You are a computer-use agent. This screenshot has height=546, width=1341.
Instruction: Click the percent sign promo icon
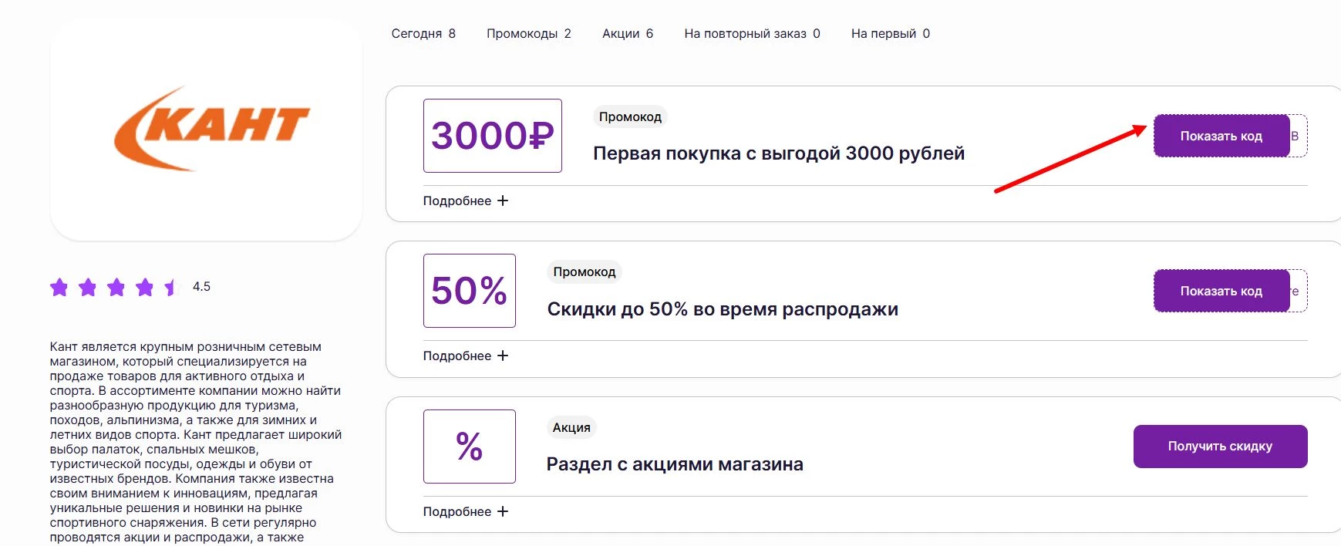(469, 446)
